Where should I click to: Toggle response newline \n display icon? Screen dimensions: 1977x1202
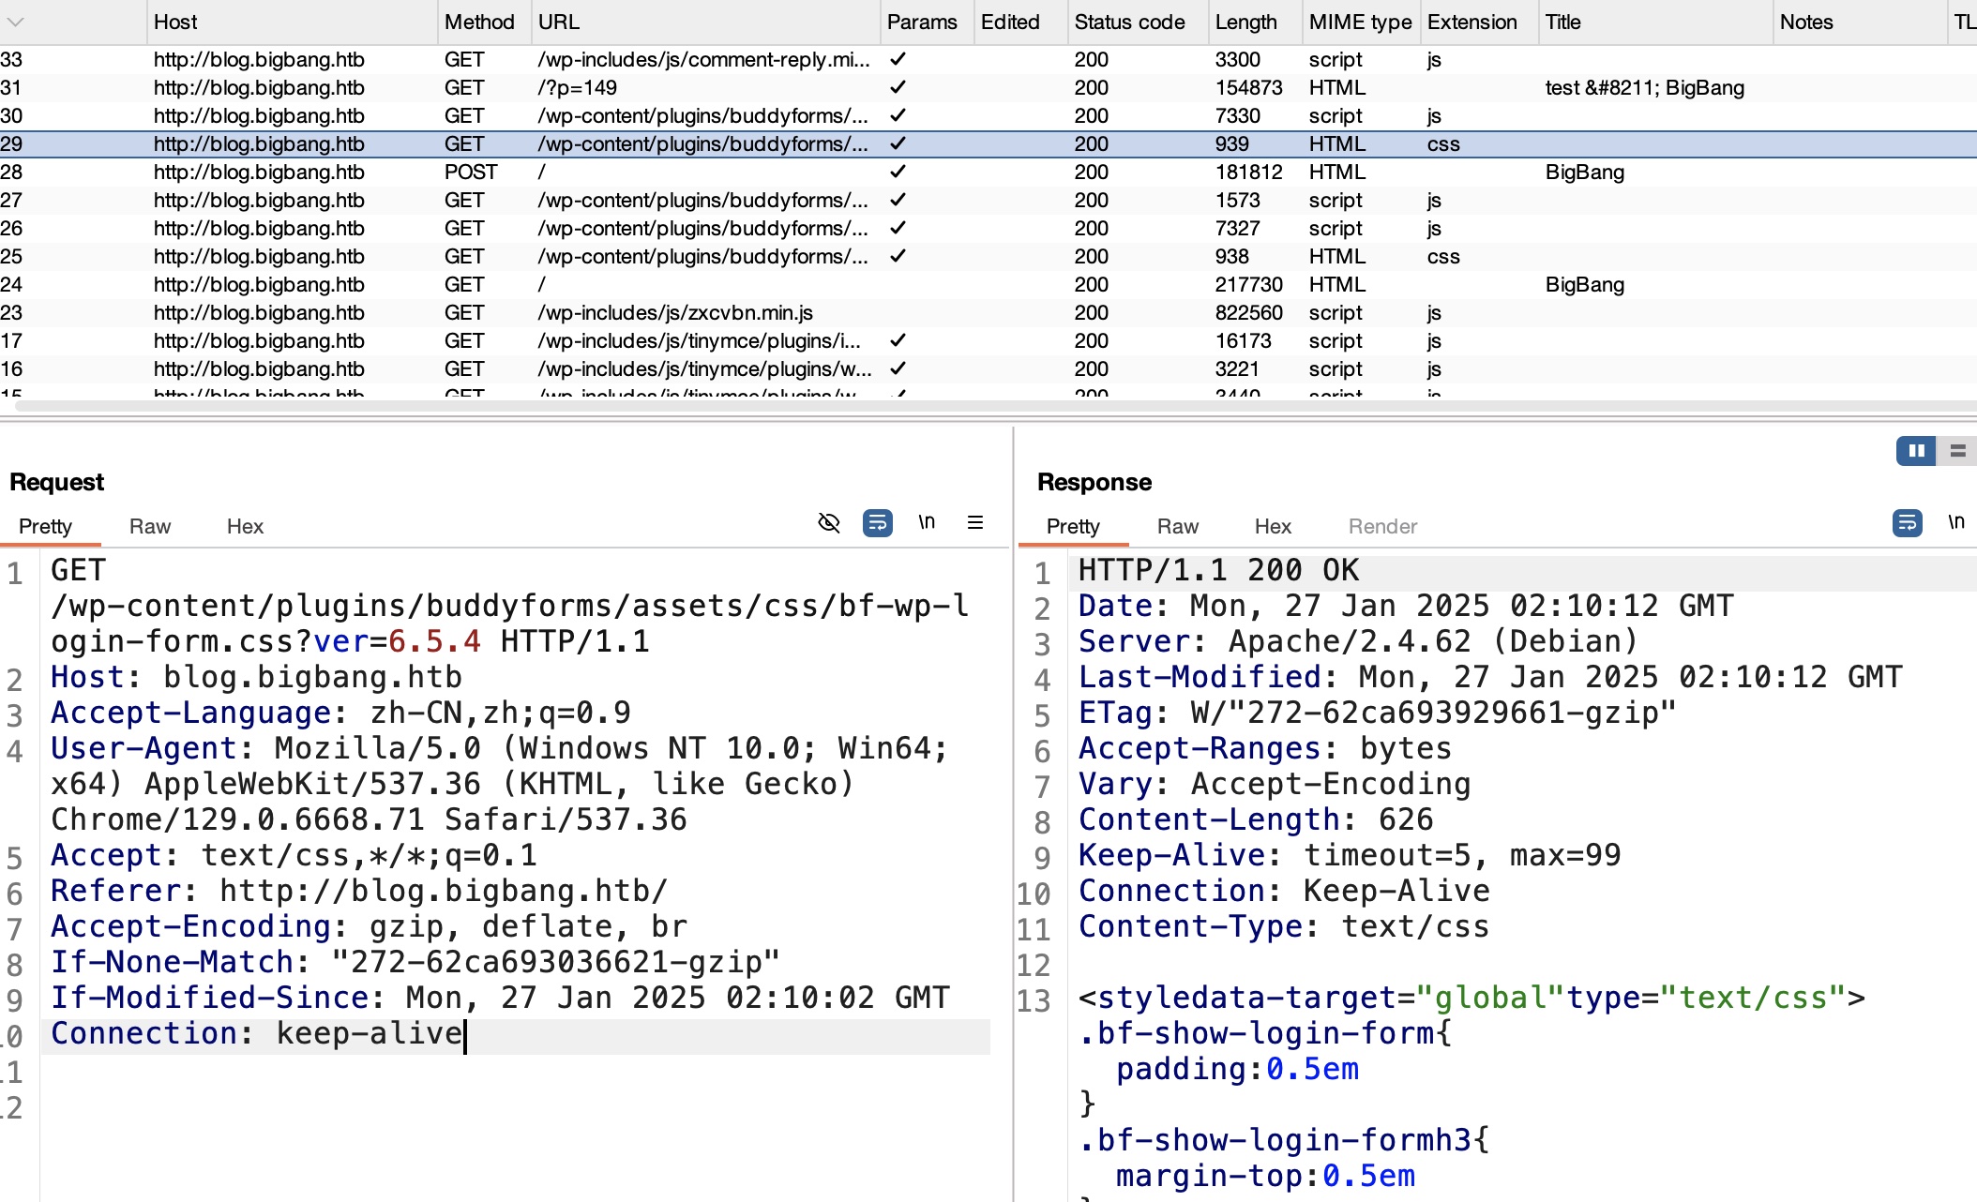tap(1955, 523)
